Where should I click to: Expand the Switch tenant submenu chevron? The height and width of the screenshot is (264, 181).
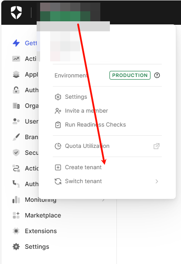[x=157, y=181]
